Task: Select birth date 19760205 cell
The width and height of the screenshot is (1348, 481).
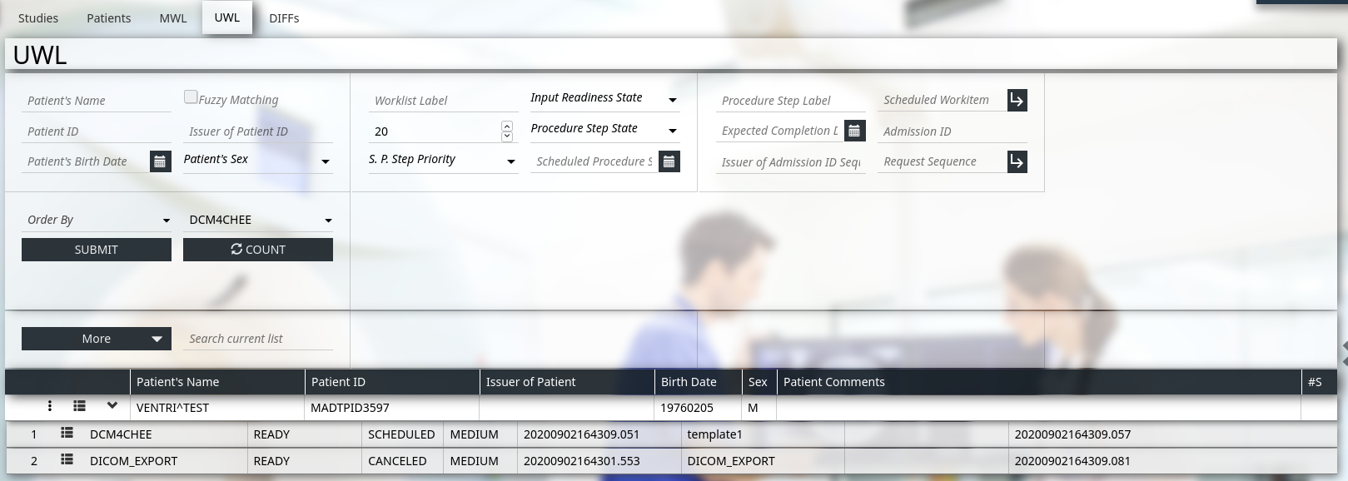Action: pyautogui.click(x=699, y=408)
